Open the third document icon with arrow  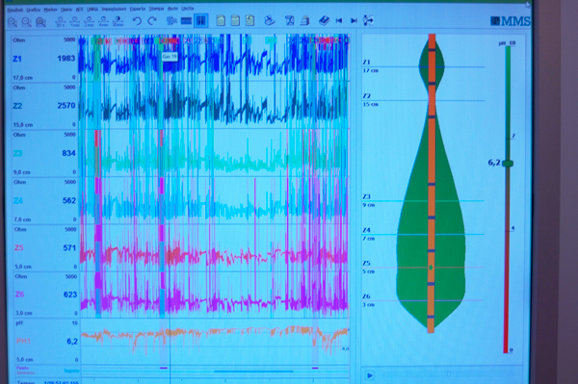[250, 20]
